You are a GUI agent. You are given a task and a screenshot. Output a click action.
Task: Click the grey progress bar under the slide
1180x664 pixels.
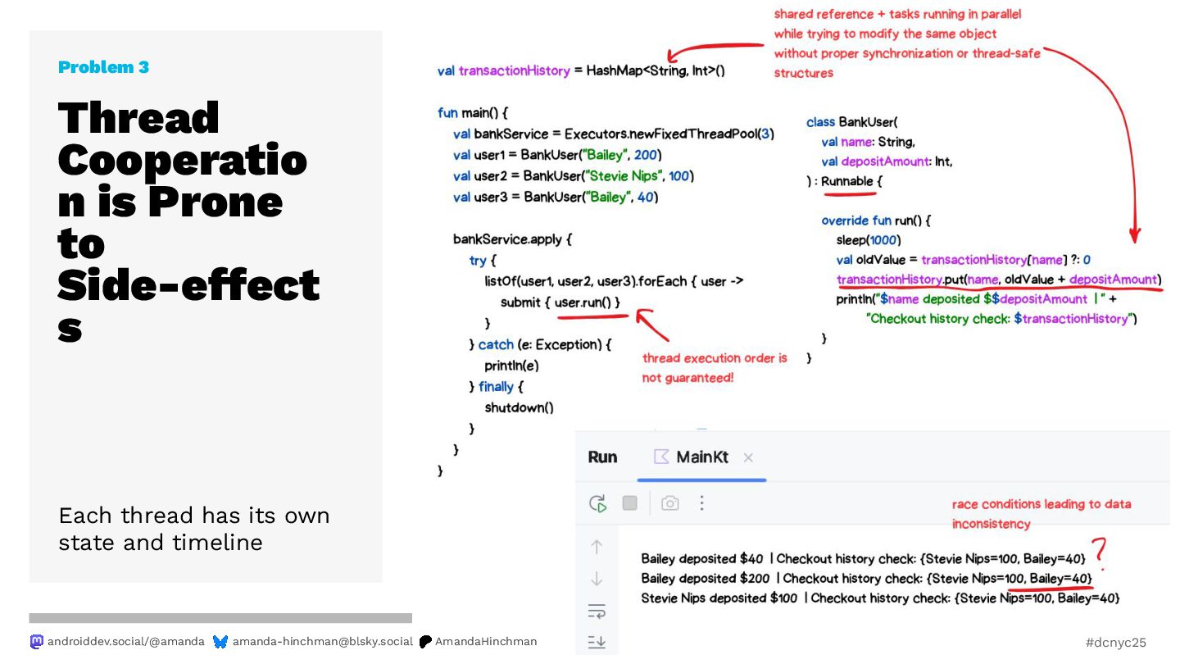[220, 618]
